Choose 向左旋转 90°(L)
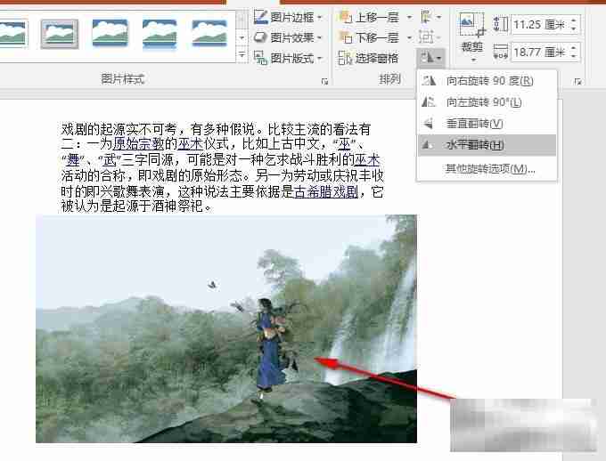The width and height of the screenshot is (606, 461). pyautogui.click(x=487, y=102)
